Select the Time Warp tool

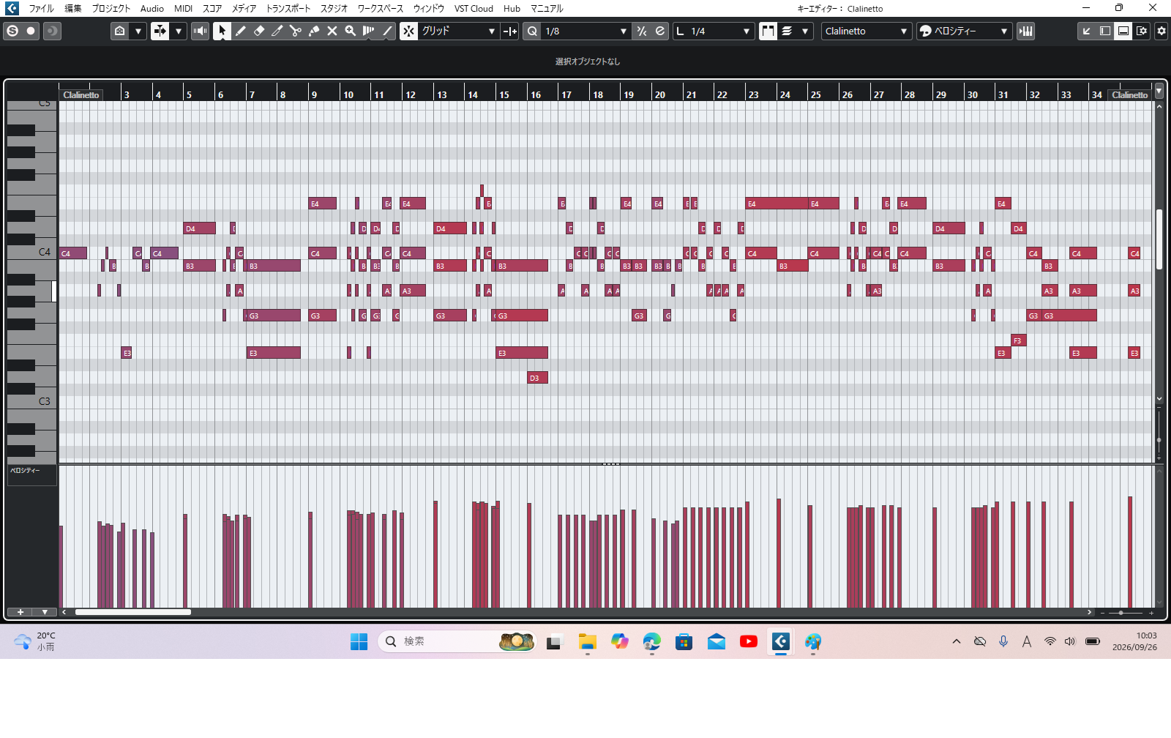click(368, 31)
